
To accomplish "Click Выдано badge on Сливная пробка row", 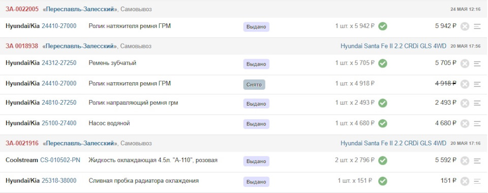I will click(x=256, y=181).
